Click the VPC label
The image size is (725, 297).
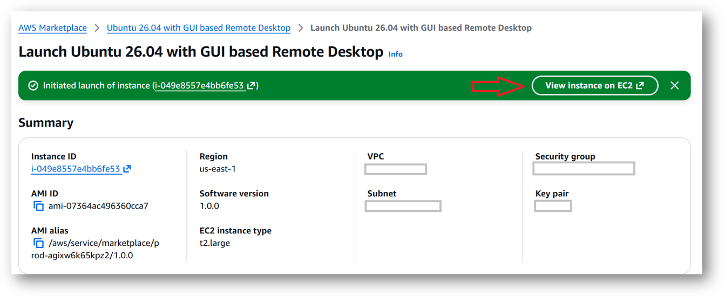coord(376,156)
